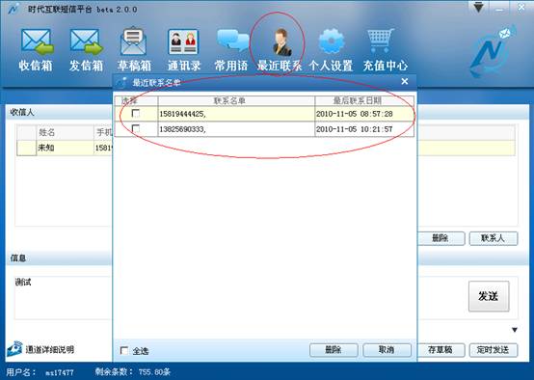Open the 草稿箱 drafts icon

pos(133,41)
